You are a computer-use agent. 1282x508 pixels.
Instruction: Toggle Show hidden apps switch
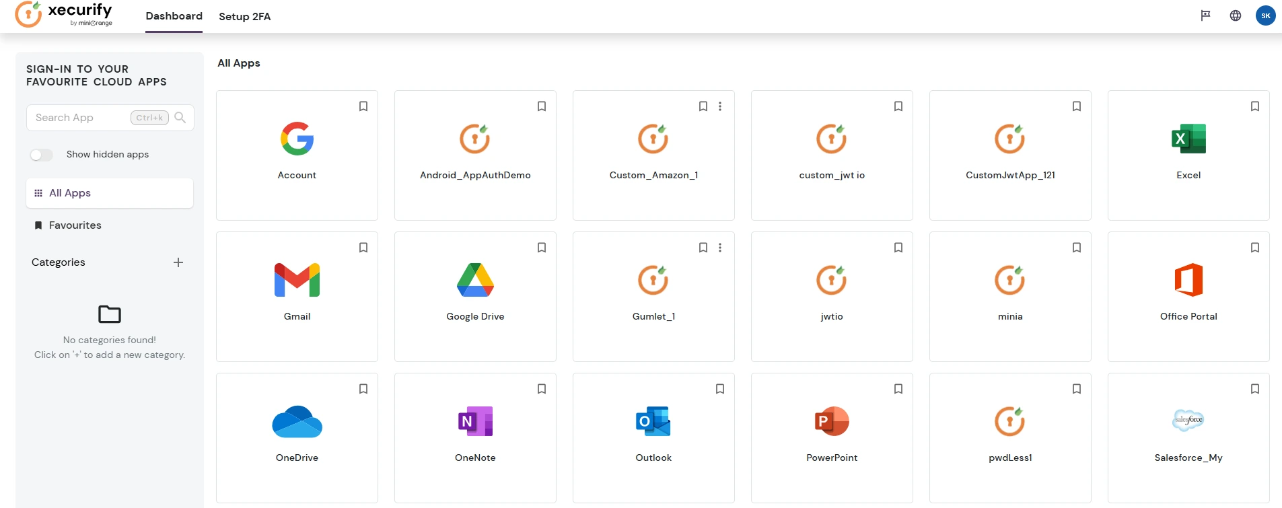(x=41, y=155)
